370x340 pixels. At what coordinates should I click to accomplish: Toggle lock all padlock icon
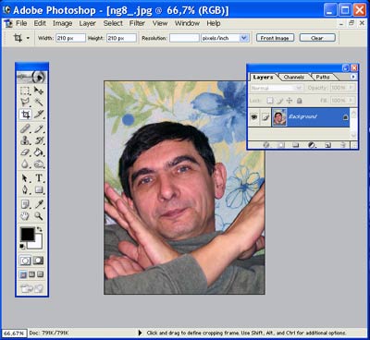point(299,101)
